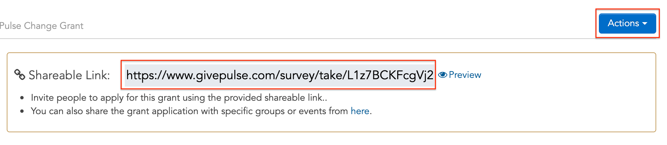The image size is (667, 145).
Task: Click the bullet point before "Invite people"
Action: (x=22, y=98)
